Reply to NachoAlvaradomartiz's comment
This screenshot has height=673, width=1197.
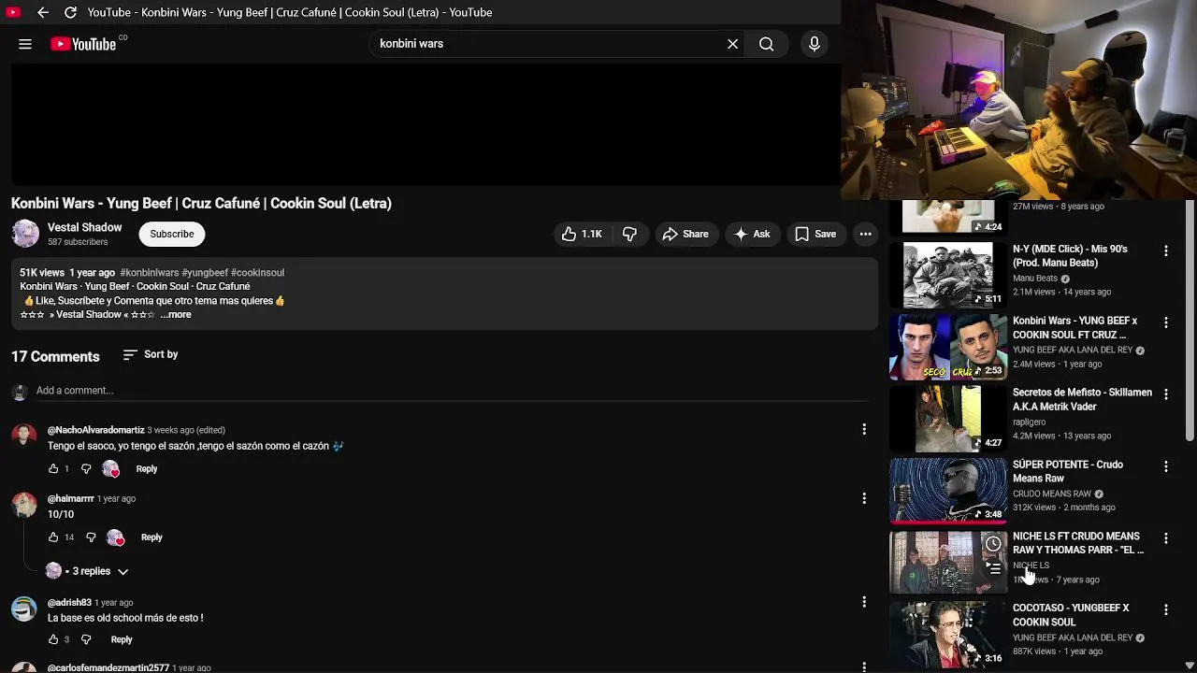[147, 469]
